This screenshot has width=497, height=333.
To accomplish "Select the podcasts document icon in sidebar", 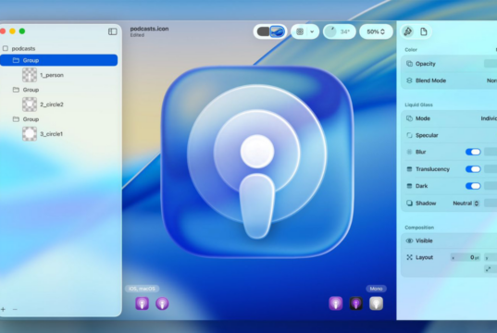I will pos(5,48).
